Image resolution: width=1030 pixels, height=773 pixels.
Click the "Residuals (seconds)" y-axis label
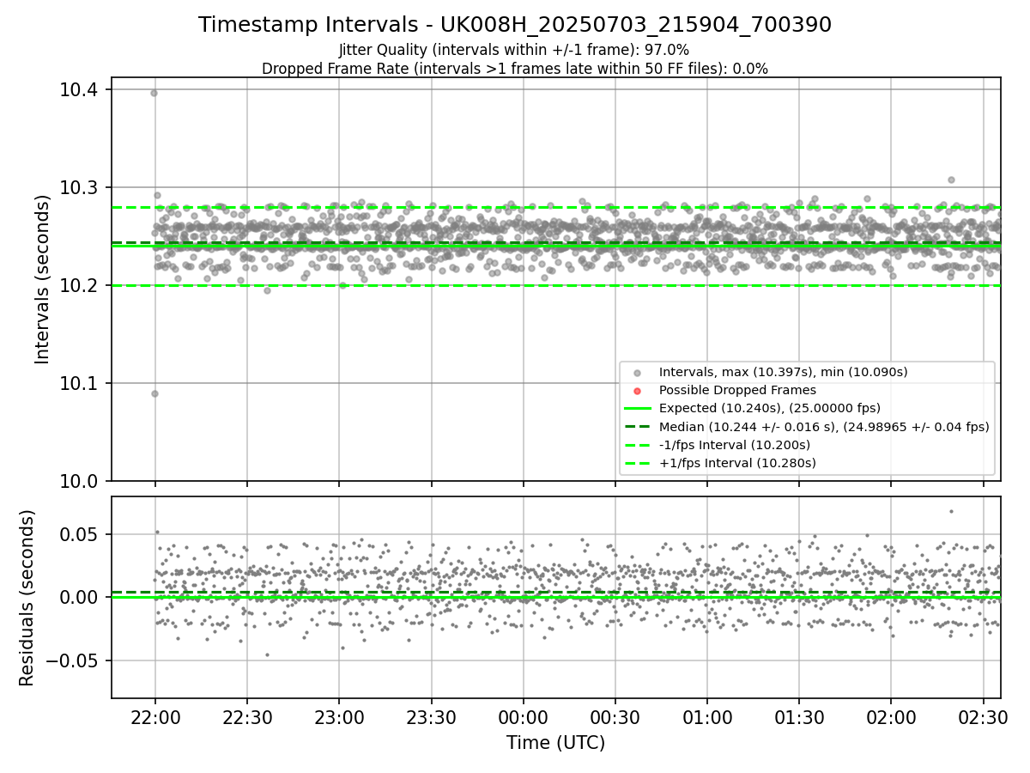click(x=27, y=598)
